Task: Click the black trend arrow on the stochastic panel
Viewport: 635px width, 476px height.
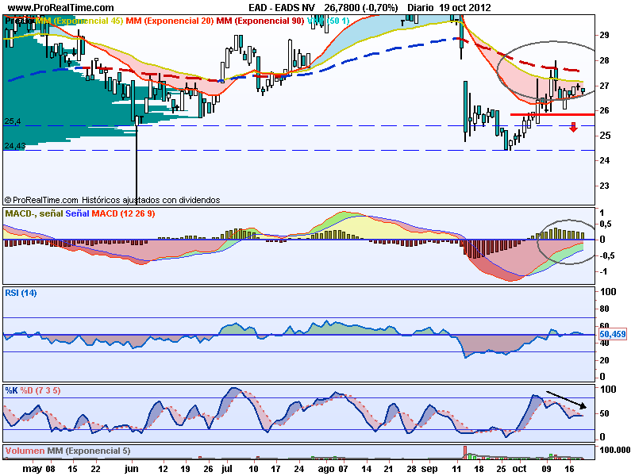Action: coord(568,401)
